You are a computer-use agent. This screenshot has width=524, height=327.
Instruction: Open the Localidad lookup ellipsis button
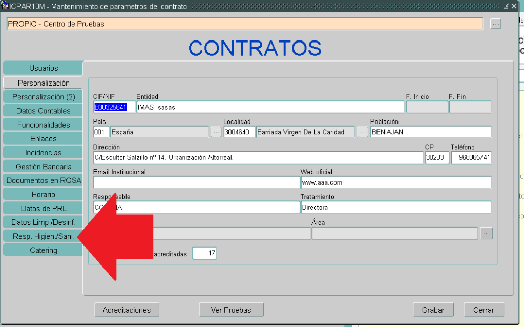(363, 132)
